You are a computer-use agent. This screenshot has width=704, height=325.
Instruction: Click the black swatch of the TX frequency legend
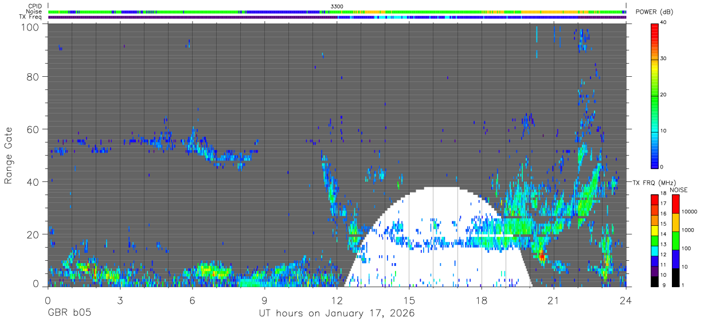655,281
